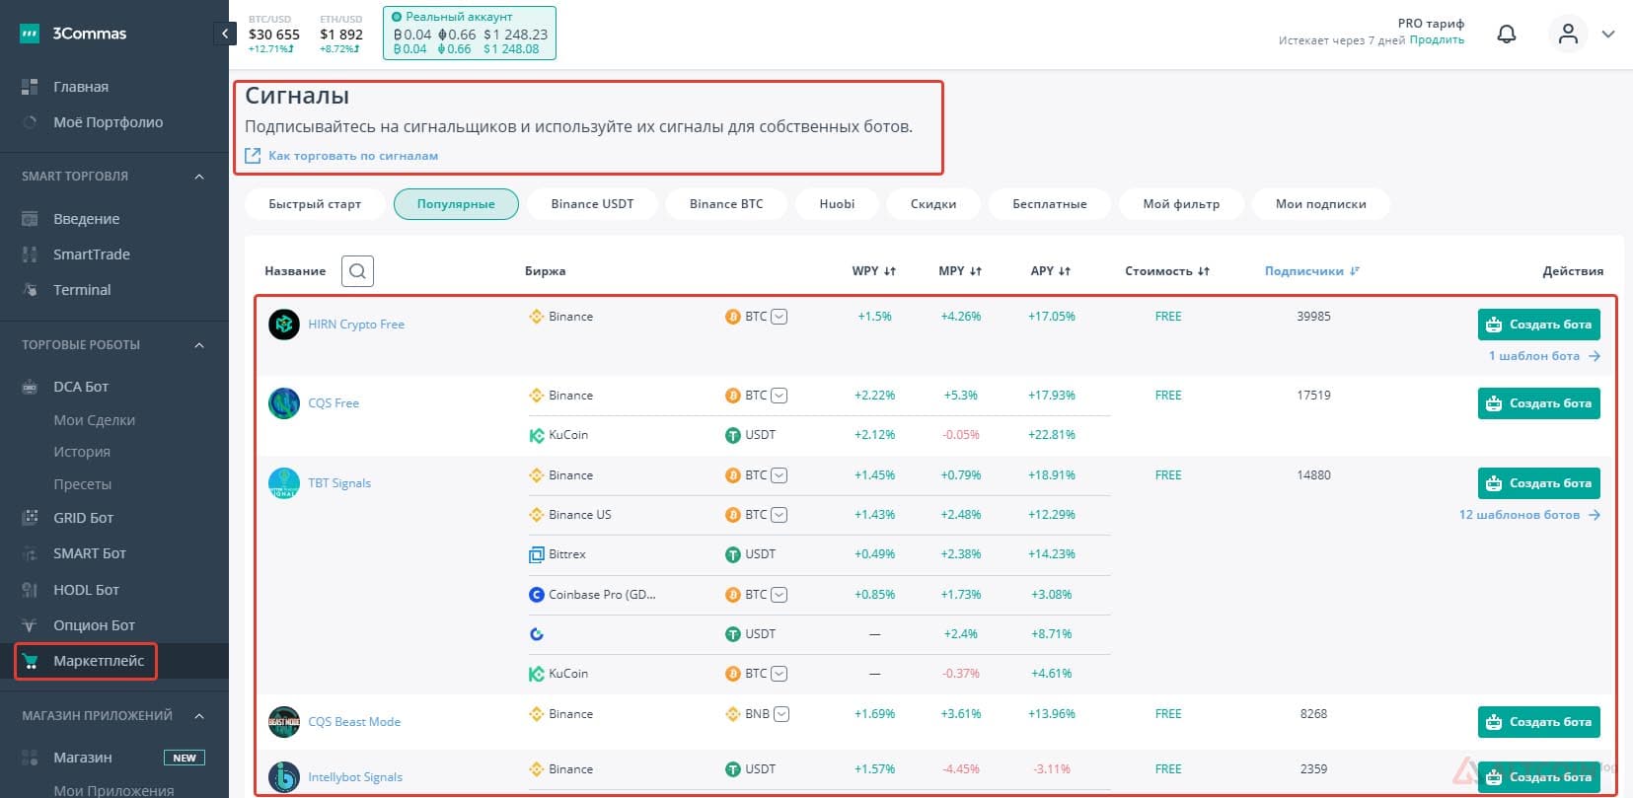The image size is (1633, 798).
Task: Expand the account menu chevron
Action: click(1608, 35)
